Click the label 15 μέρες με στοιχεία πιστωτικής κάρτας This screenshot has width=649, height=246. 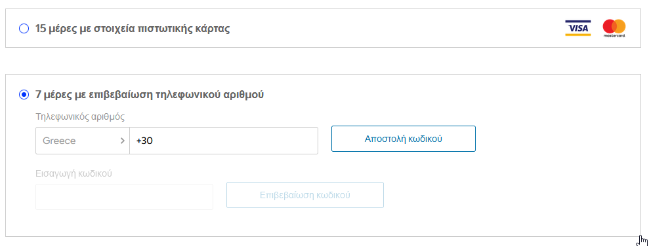point(133,29)
